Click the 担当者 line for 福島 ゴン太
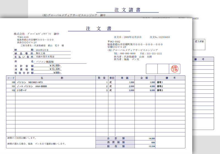The image size is (220, 154). tap(127, 59)
